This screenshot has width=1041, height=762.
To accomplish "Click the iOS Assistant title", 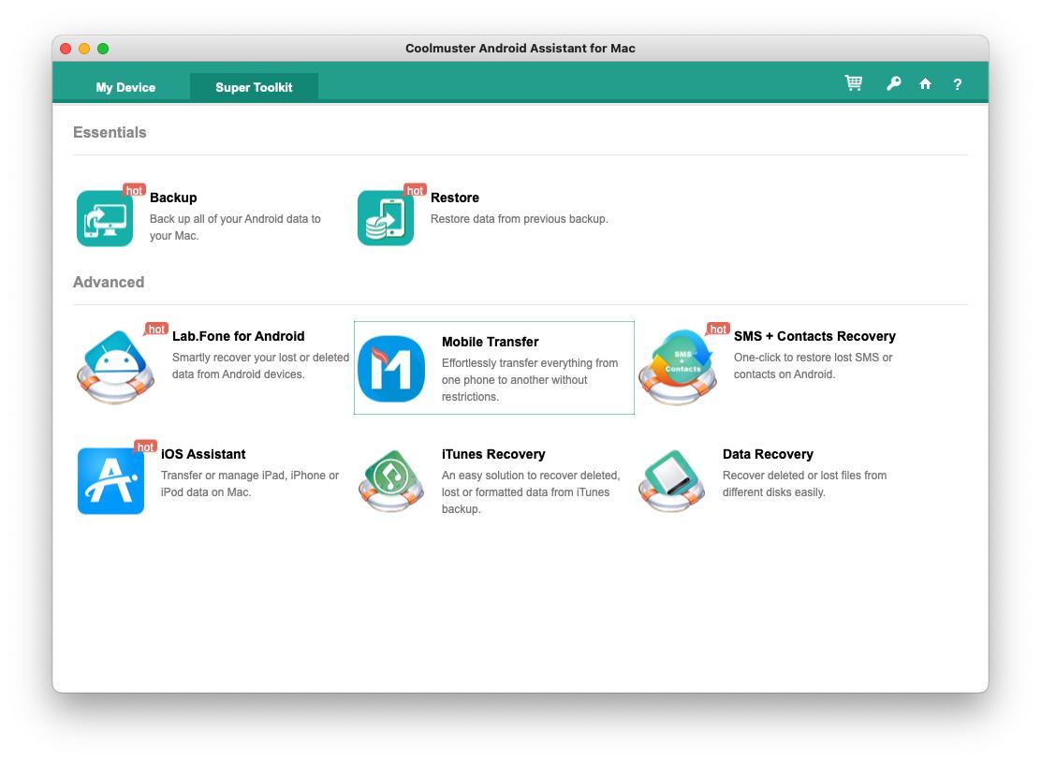I will (x=203, y=455).
